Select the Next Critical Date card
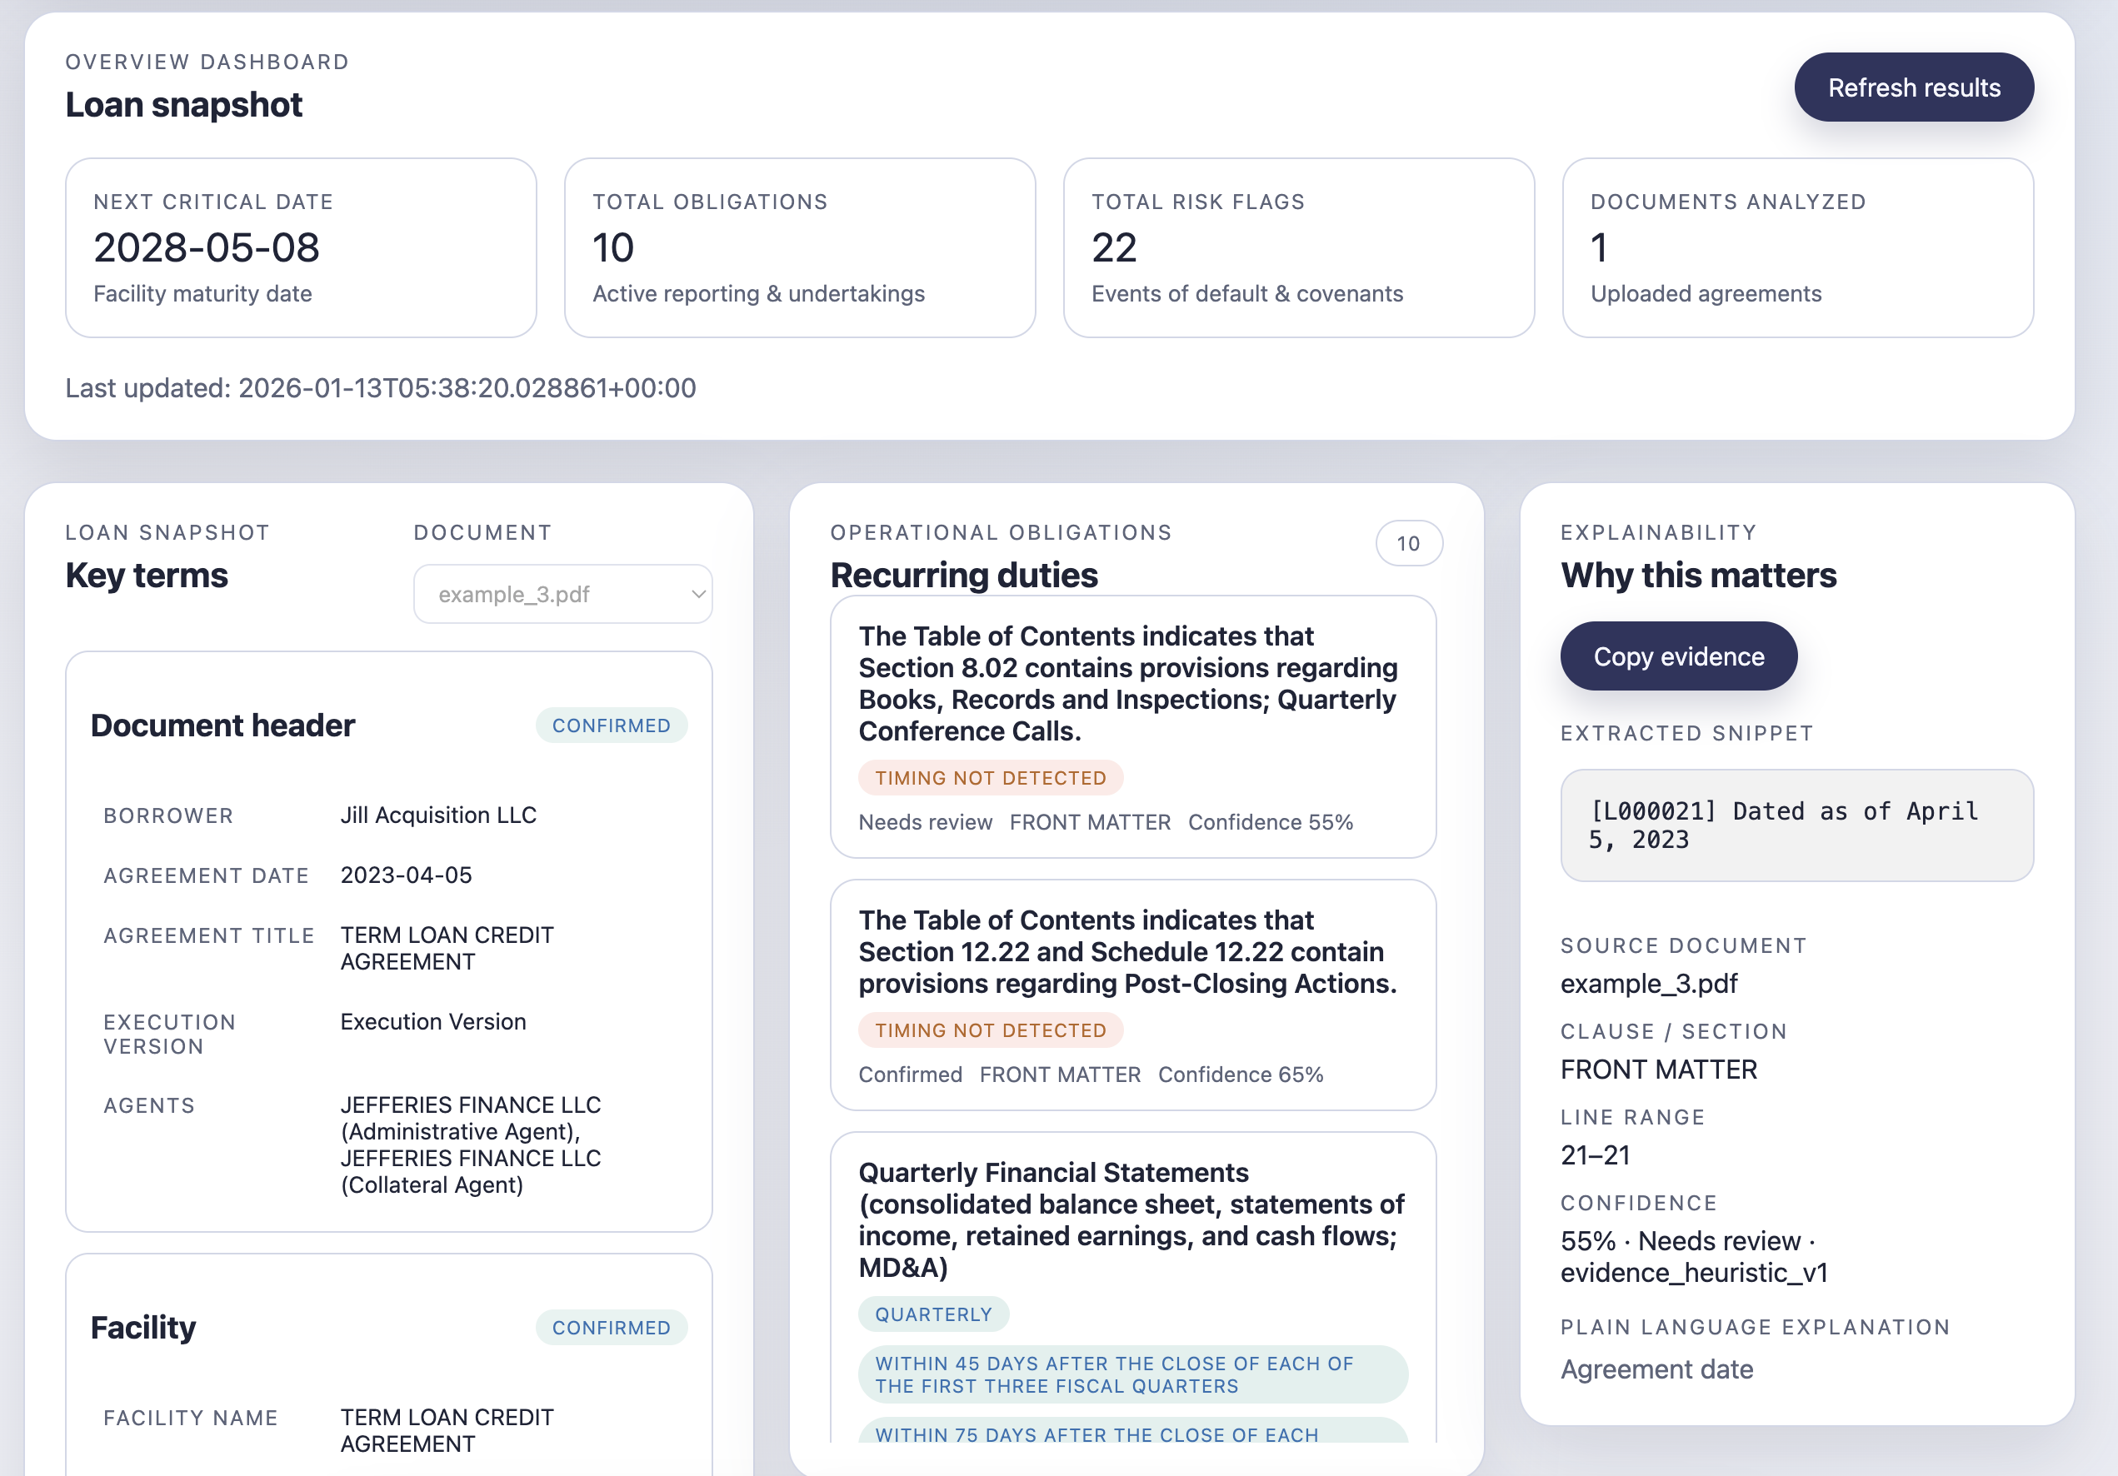 point(301,247)
